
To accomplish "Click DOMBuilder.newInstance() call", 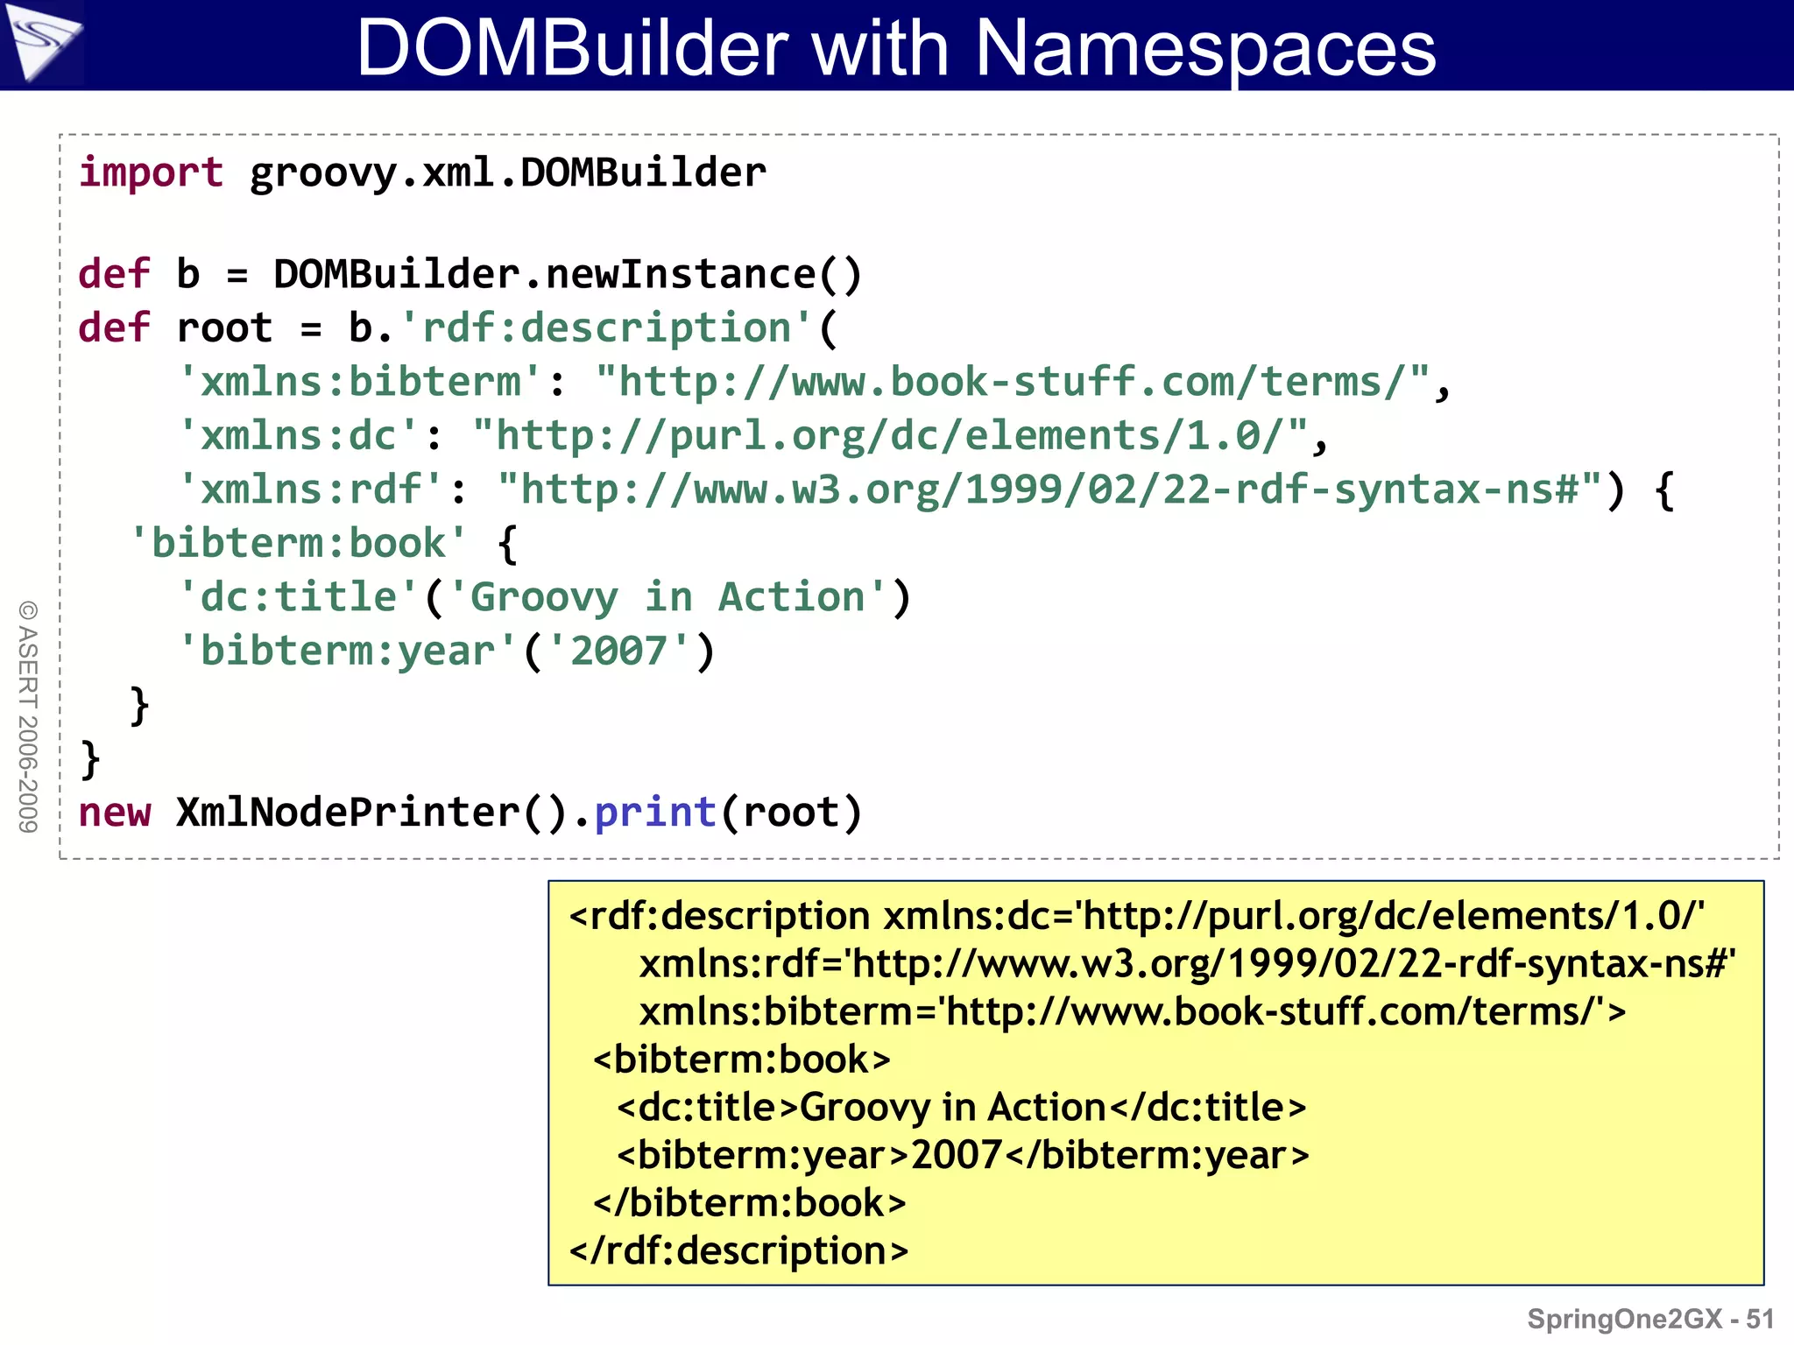I will point(568,275).
